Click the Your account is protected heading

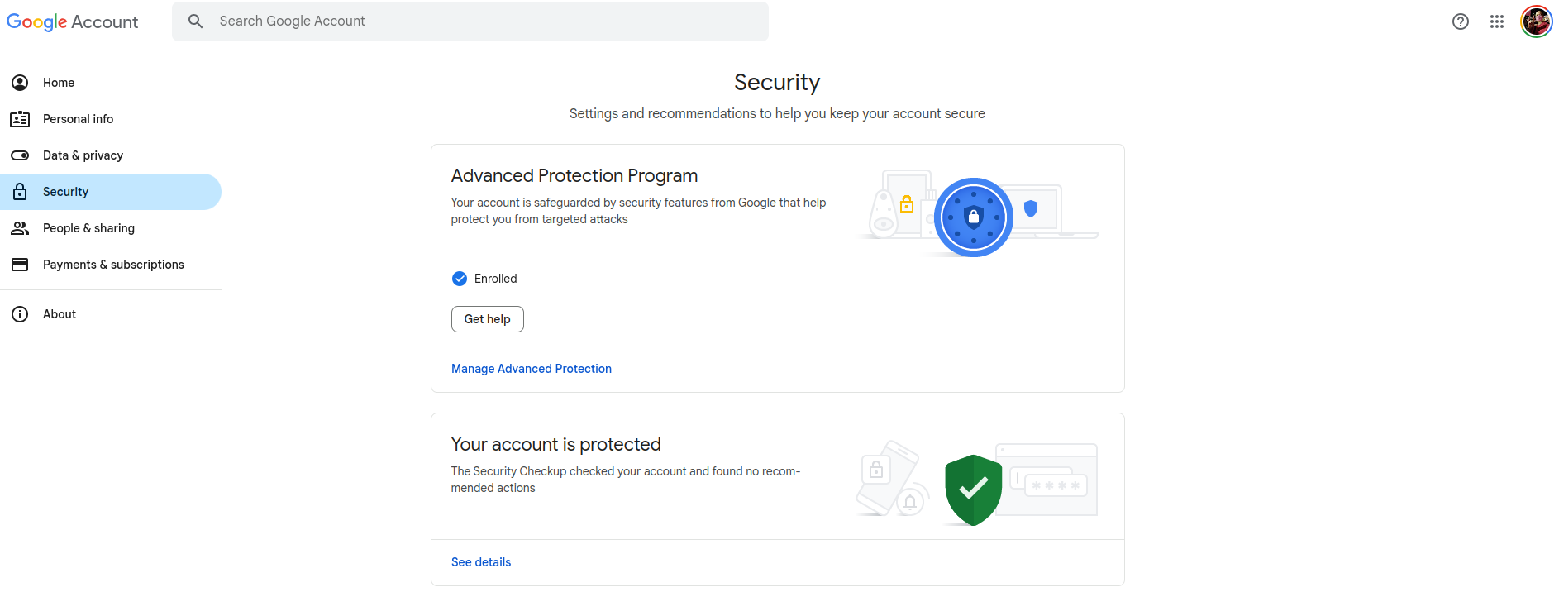point(556,445)
